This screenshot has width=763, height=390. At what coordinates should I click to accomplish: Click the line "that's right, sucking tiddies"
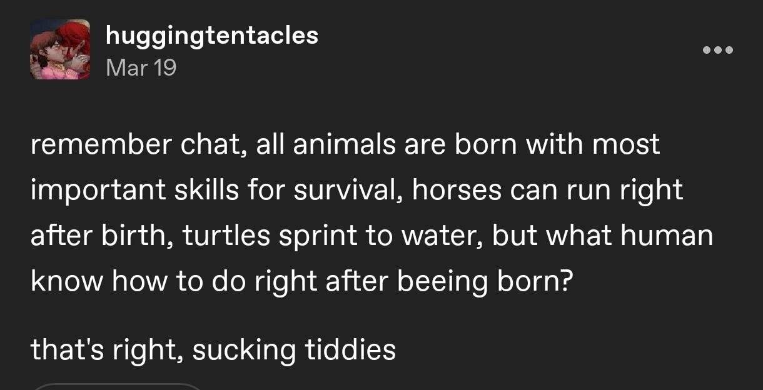pyautogui.click(x=213, y=350)
